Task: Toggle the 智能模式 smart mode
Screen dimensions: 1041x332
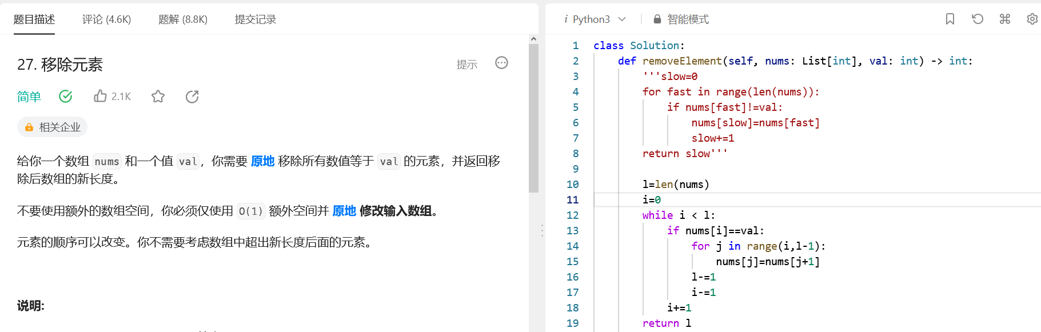Action: pos(688,19)
